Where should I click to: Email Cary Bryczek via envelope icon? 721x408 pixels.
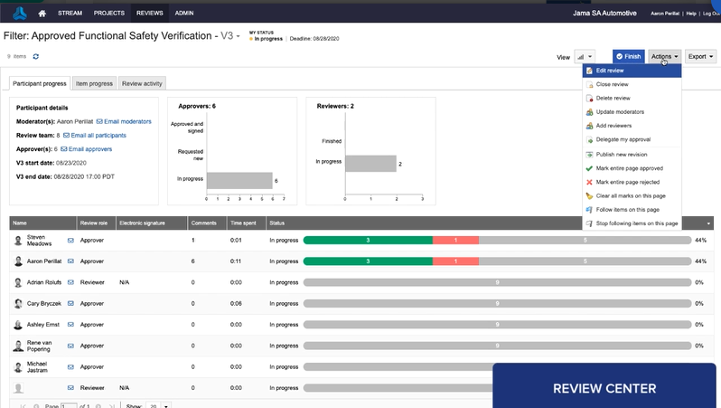tap(70, 303)
